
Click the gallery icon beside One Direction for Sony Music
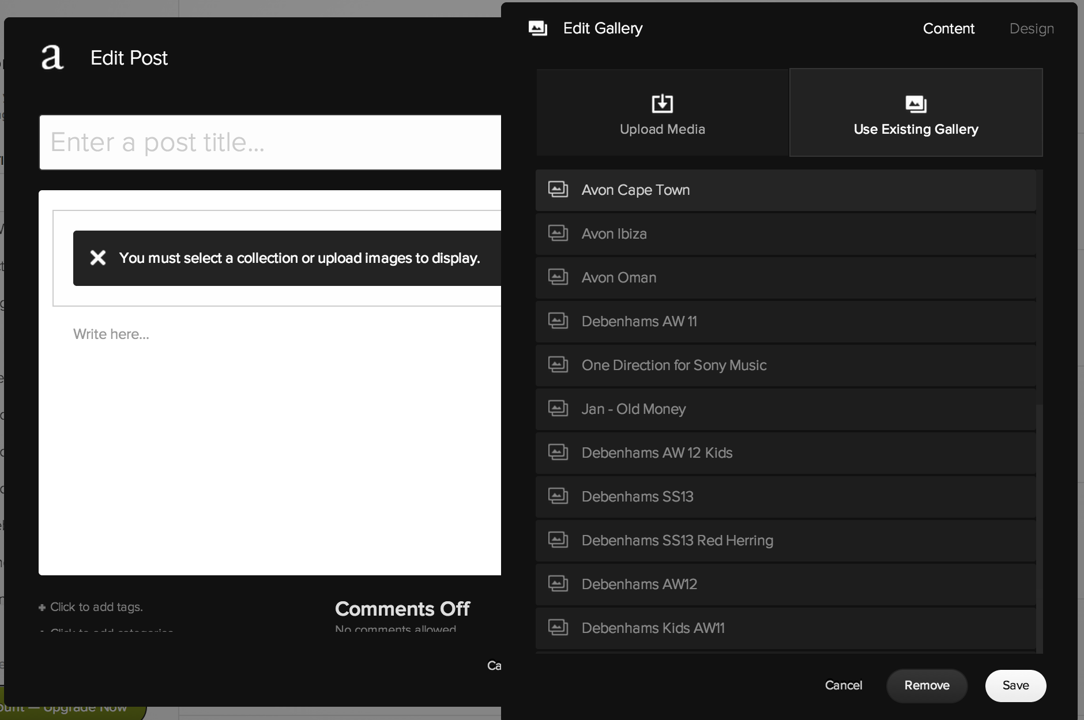click(x=558, y=365)
